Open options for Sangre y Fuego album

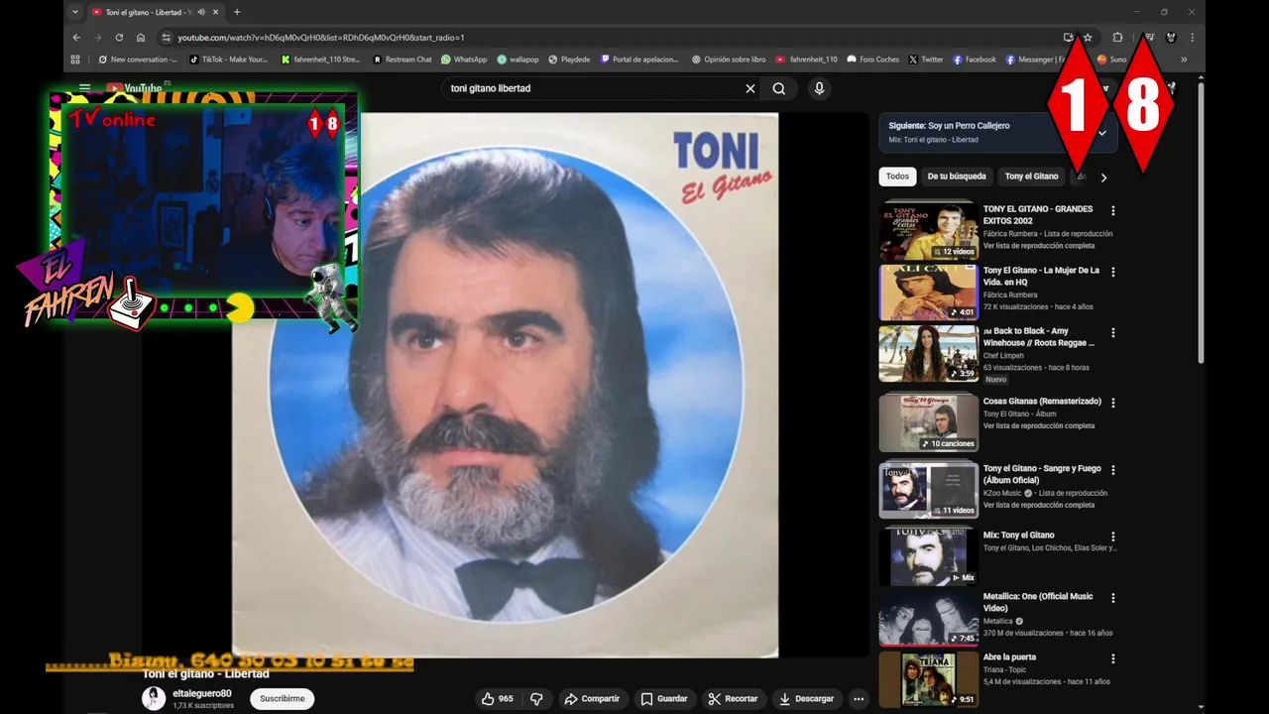click(x=1113, y=470)
